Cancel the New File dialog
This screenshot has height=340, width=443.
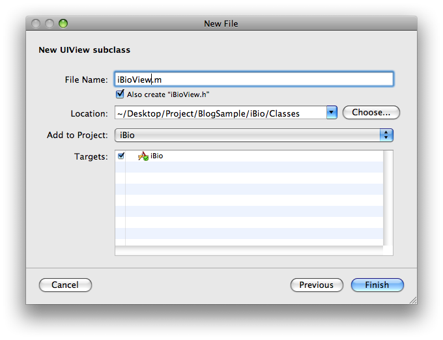pyautogui.click(x=65, y=285)
